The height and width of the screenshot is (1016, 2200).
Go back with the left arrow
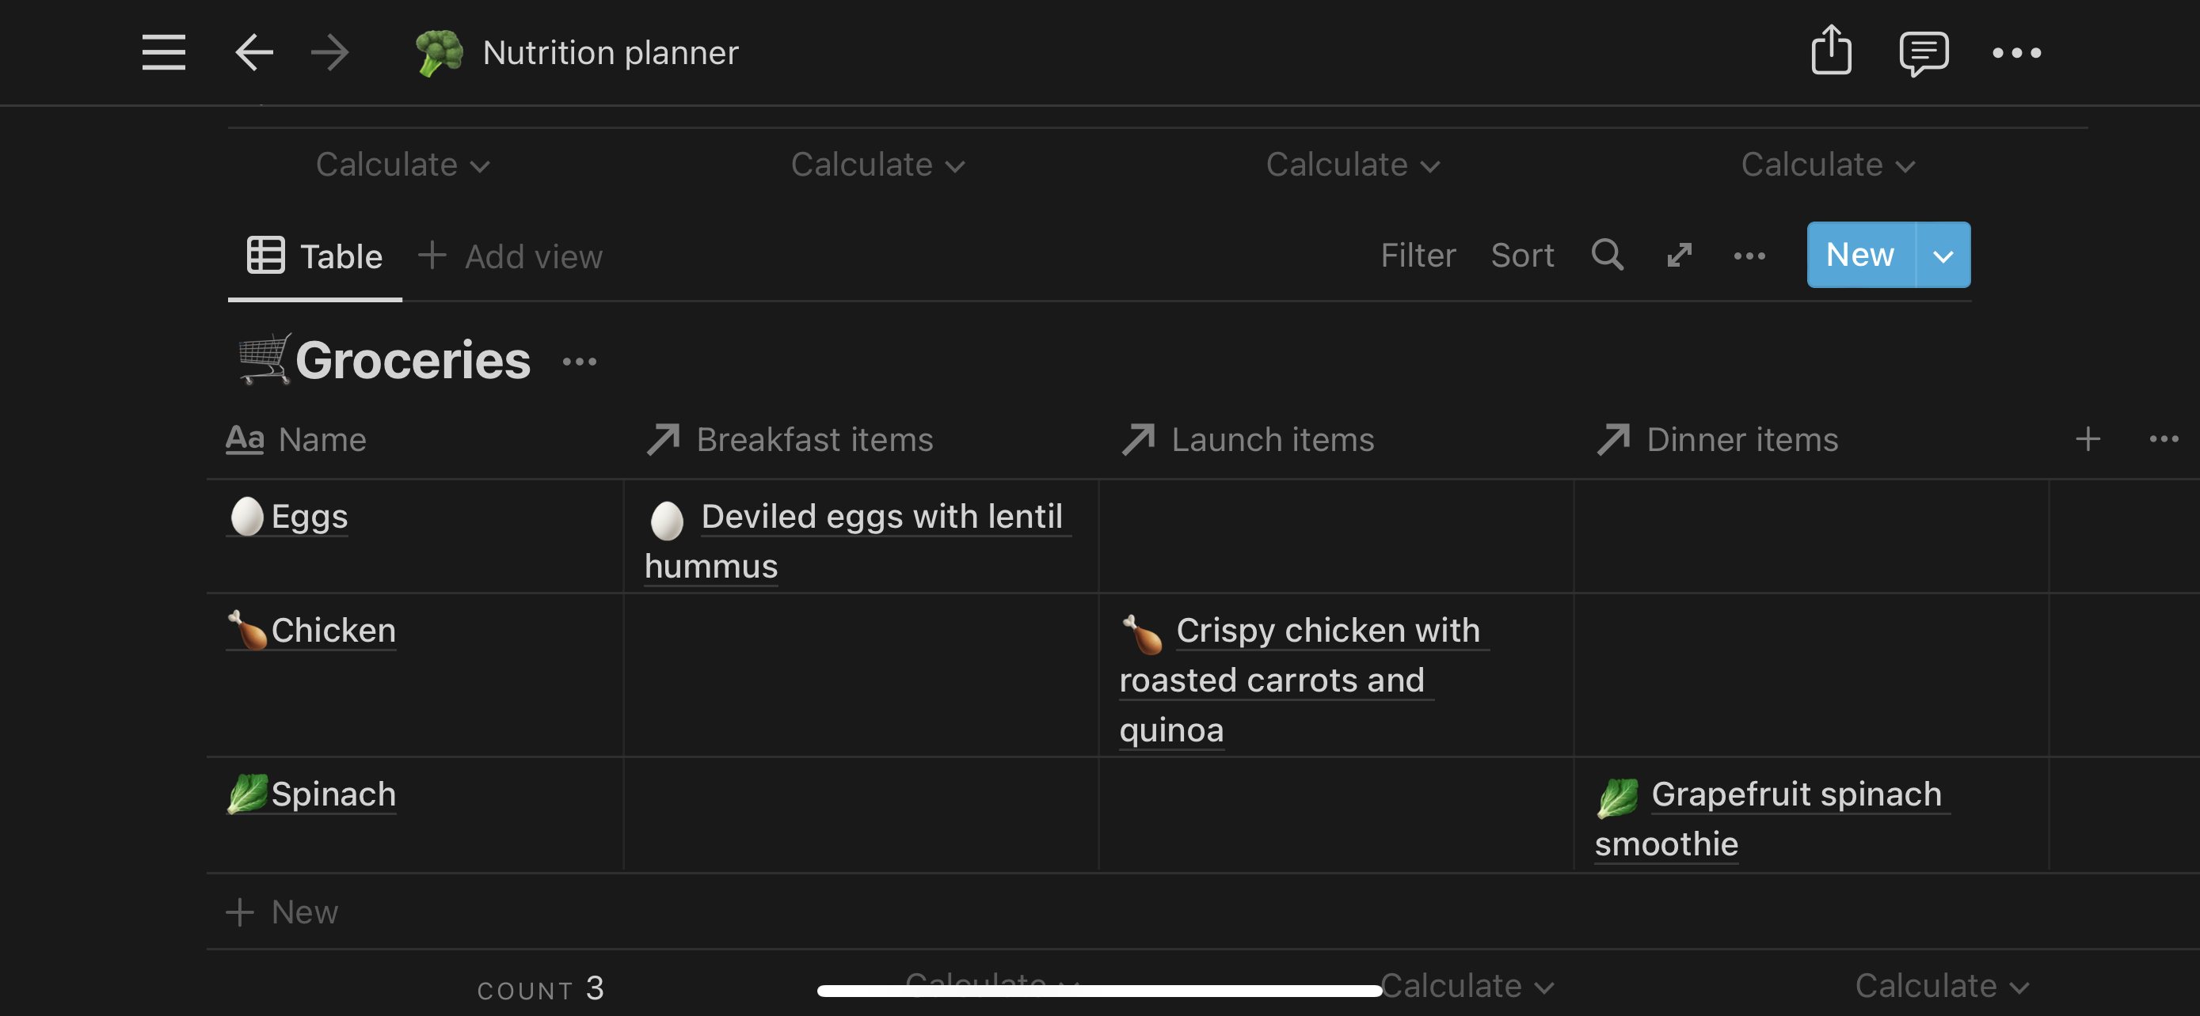point(253,53)
